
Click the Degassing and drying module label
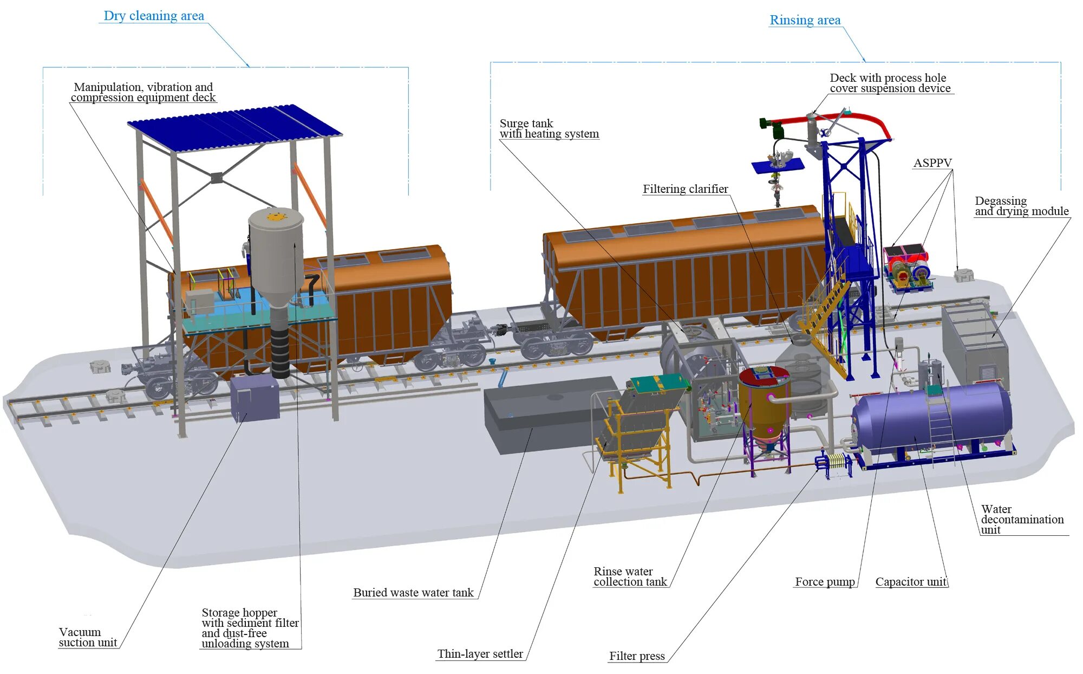tap(1021, 206)
